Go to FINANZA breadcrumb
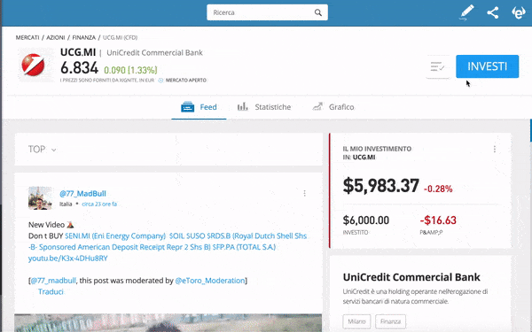532x332 pixels. tap(84, 37)
